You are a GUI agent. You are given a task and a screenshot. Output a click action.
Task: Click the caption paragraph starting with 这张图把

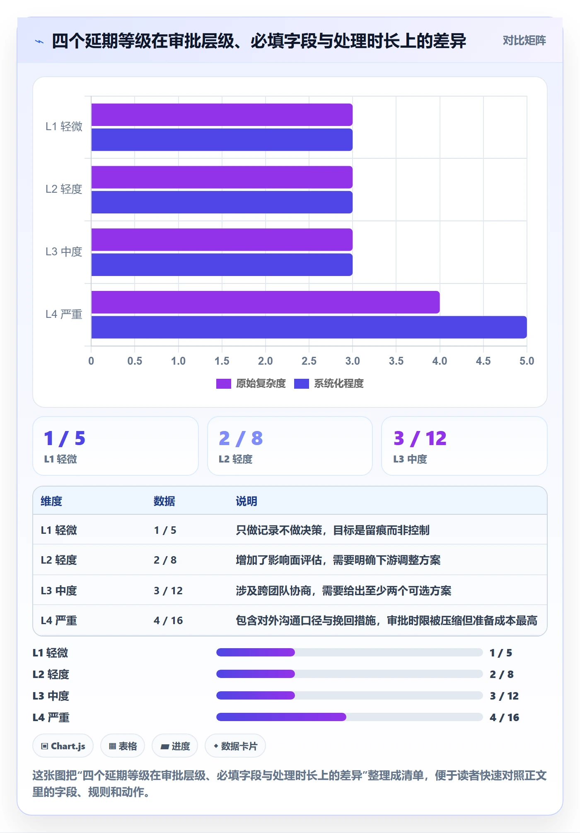(290, 784)
